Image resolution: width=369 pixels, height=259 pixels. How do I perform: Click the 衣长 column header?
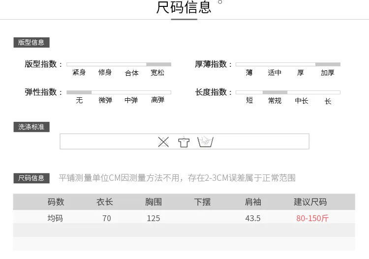click(x=105, y=202)
